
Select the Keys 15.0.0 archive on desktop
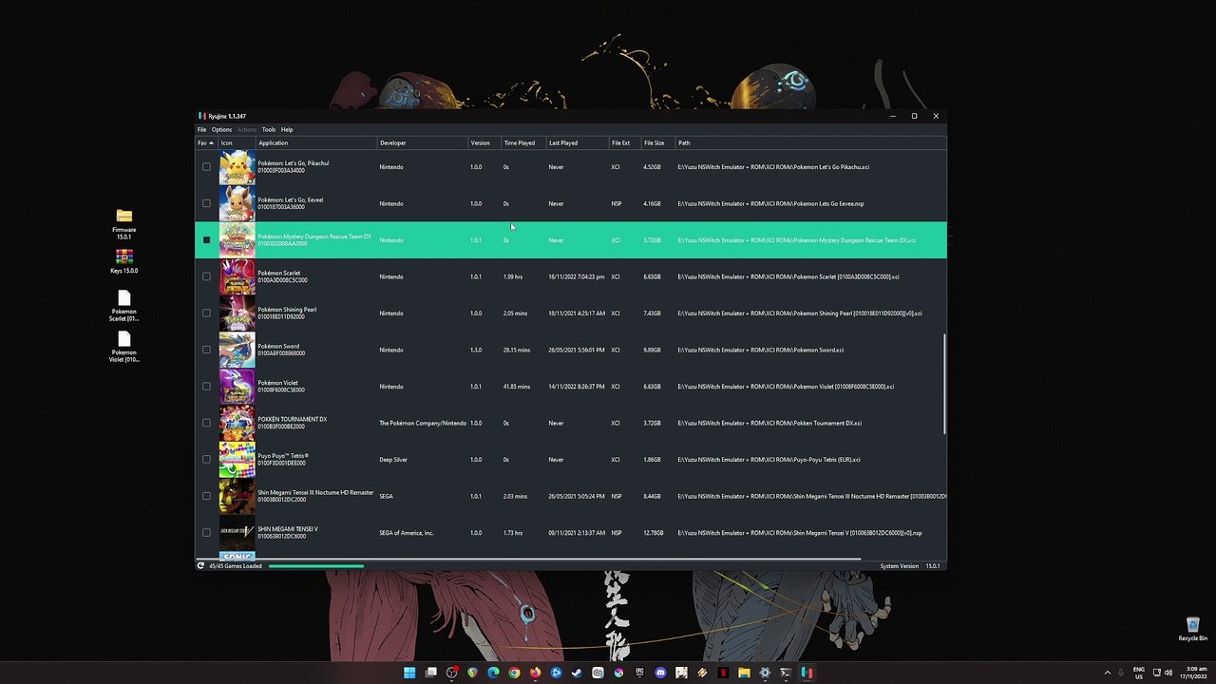click(x=123, y=261)
